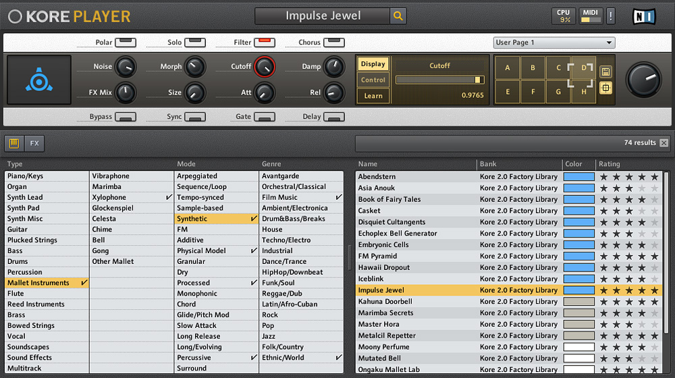Click the Impulse Jewel preset name field
This screenshot has height=378, width=675.
[x=323, y=16]
